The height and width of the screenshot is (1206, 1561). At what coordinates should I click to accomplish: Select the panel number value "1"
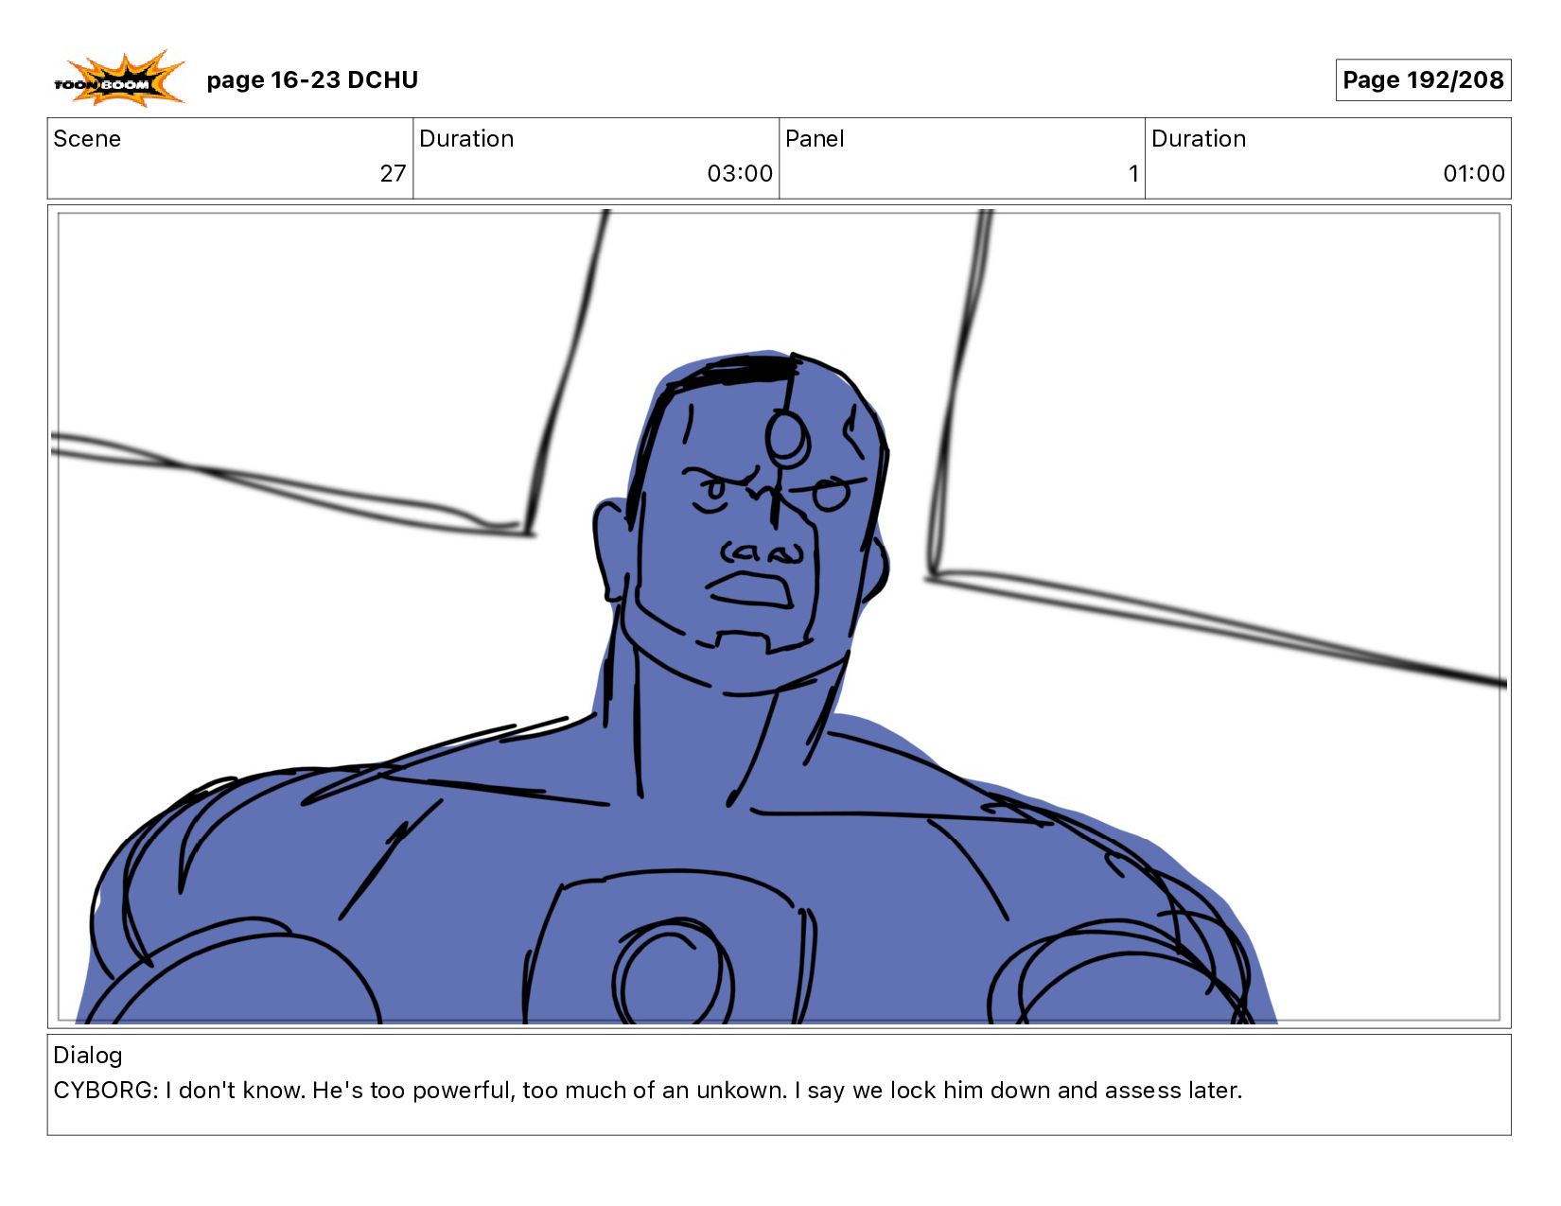coord(1132,174)
